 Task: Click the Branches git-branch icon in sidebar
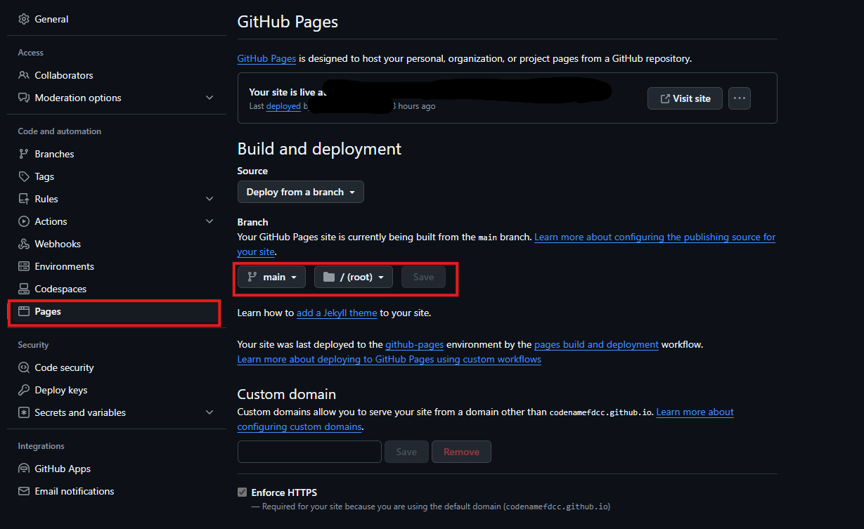(24, 154)
